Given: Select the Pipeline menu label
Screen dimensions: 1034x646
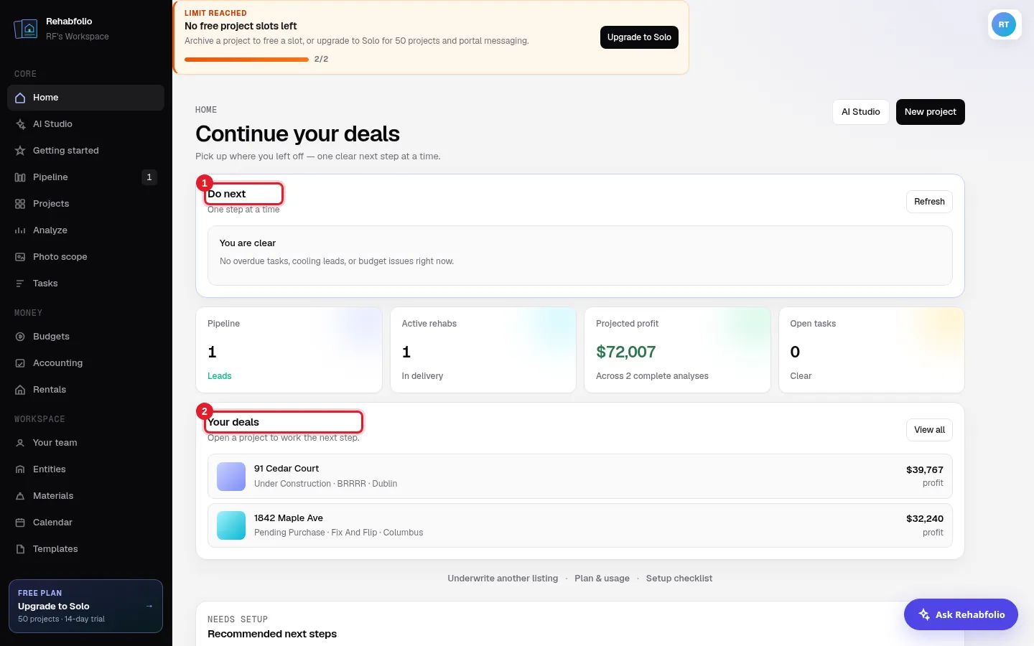Looking at the screenshot, I should (50, 177).
